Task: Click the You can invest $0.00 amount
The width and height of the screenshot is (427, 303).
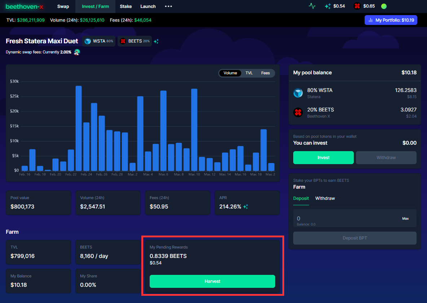Action: click(409, 143)
